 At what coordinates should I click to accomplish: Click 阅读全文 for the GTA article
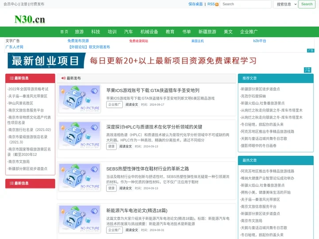point(132,104)
